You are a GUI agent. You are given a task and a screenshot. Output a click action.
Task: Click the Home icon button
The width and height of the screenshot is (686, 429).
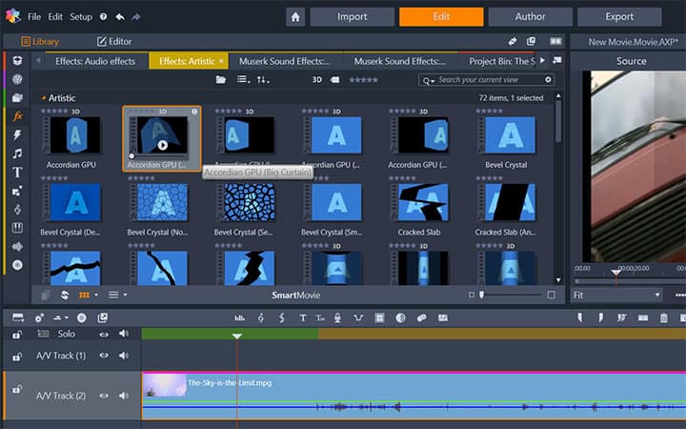(295, 17)
